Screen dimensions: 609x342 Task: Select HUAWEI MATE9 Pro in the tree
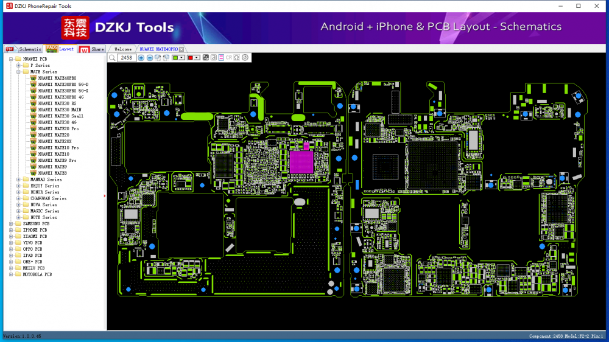pyautogui.click(x=57, y=160)
